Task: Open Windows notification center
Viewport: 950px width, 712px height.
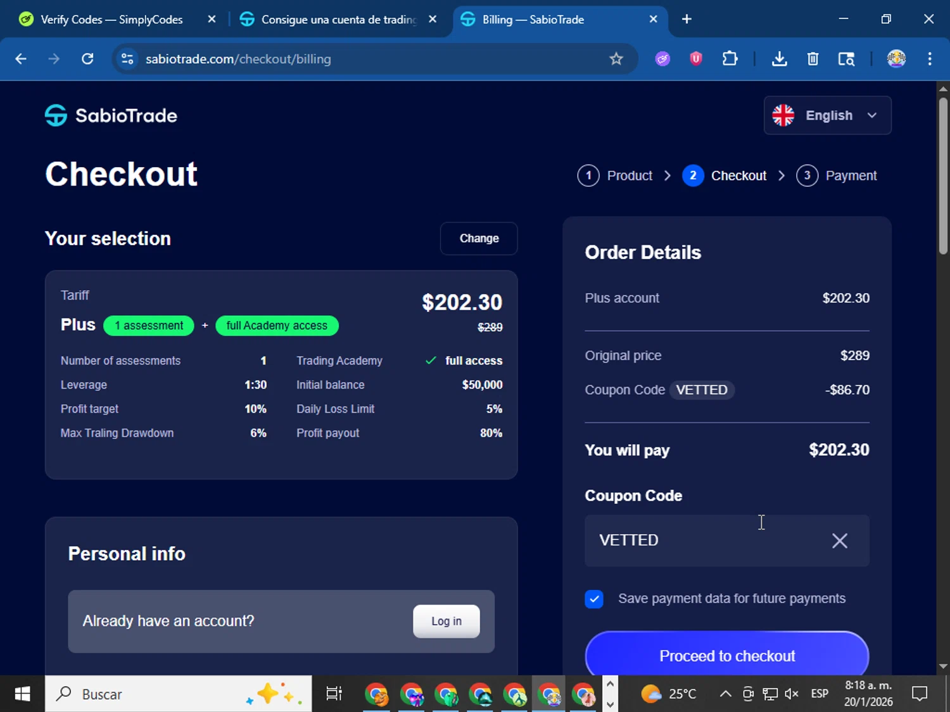Action: pyautogui.click(x=920, y=694)
